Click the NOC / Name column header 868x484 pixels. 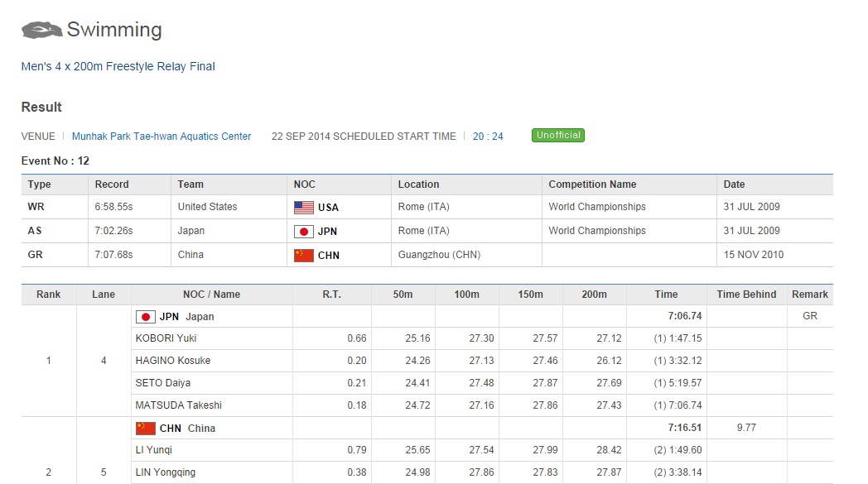pos(211,295)
